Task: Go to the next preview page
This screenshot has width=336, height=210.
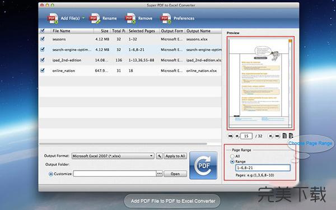Action: tap(270, 136)
